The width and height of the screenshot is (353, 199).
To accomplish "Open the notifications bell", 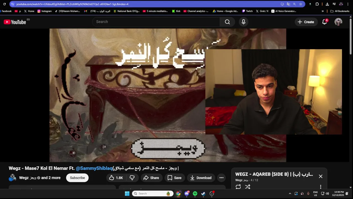I will pos(325,22).
